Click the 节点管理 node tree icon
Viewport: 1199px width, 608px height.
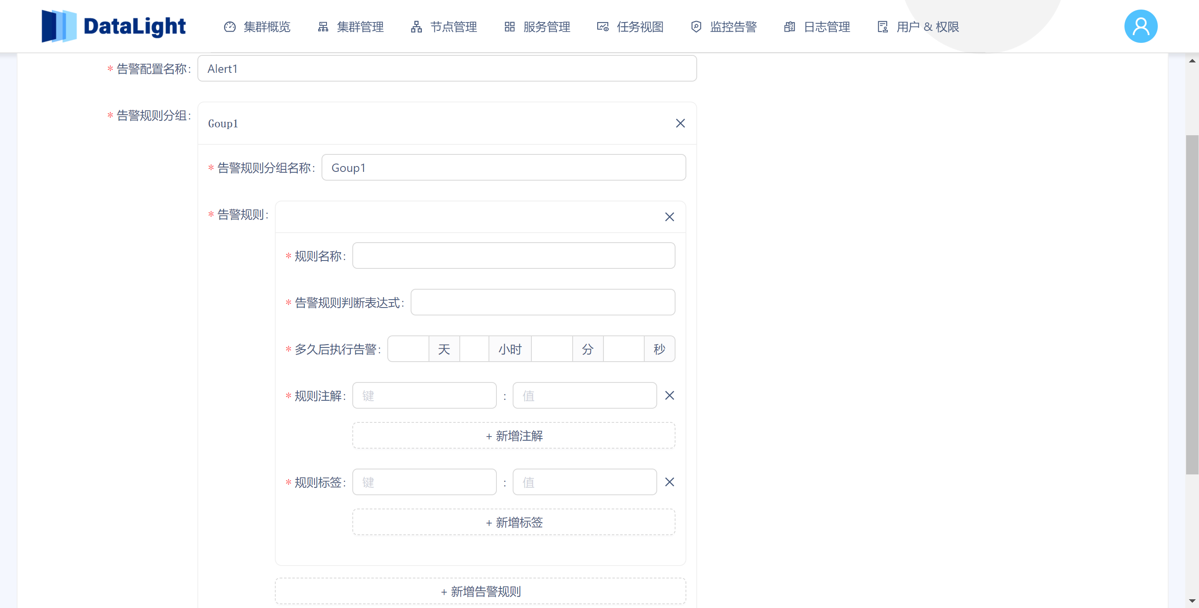pos(416,27)
